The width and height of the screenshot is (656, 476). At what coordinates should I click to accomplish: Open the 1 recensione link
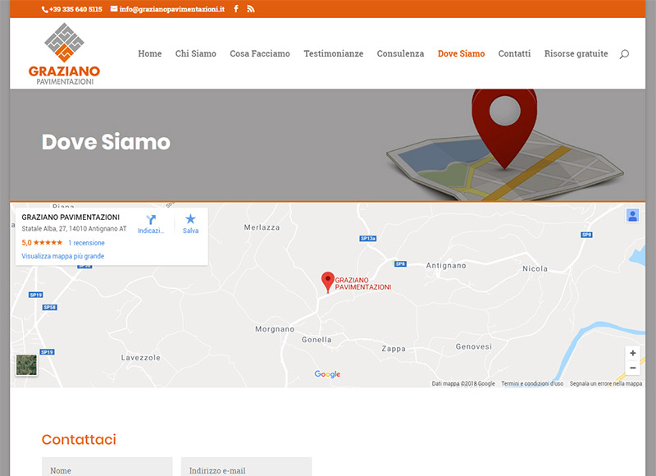point(87,243)
